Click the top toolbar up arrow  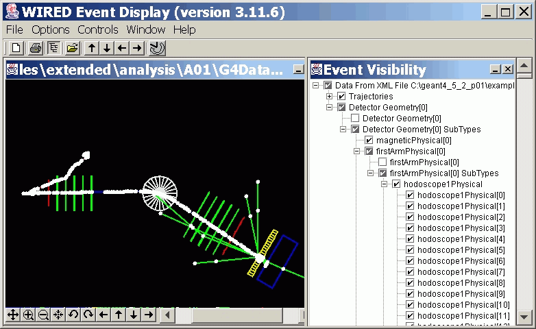(x=92, y=48)
